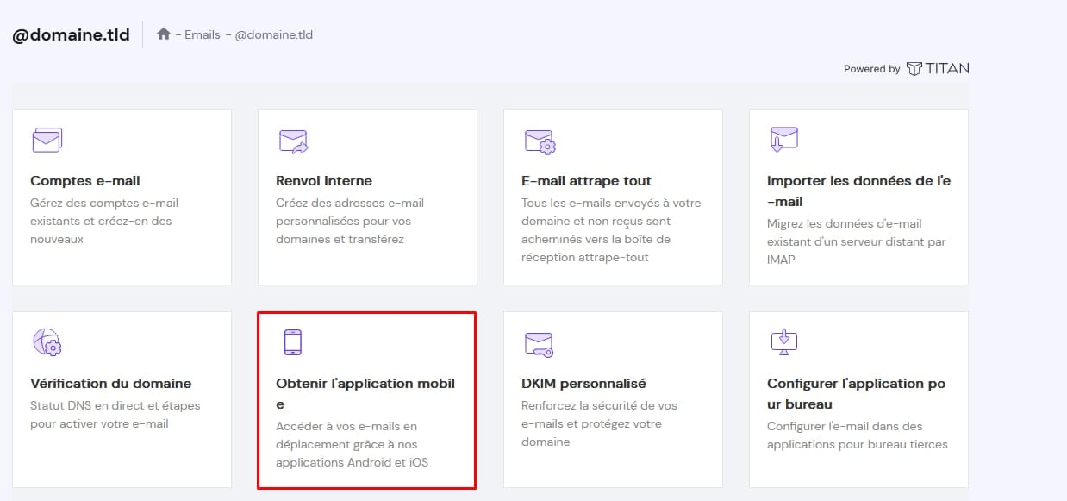Click the Comptes e-mail envelope icon
The height and width of the screenshot is (501, 1067).
tap(47, 140)
